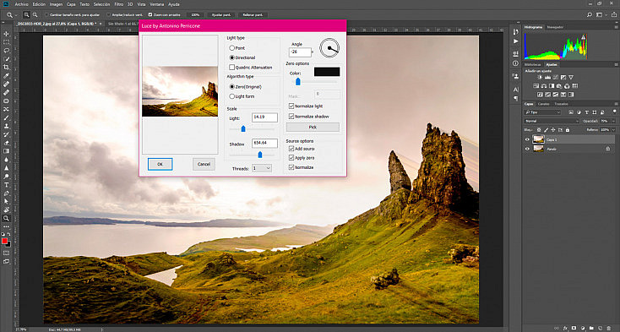Filter layers by type layers icon
This screenshot has height=332, width=620.
(x=587, y=112)
